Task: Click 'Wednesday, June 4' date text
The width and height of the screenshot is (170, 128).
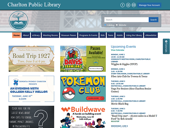Action: (119, 126)
